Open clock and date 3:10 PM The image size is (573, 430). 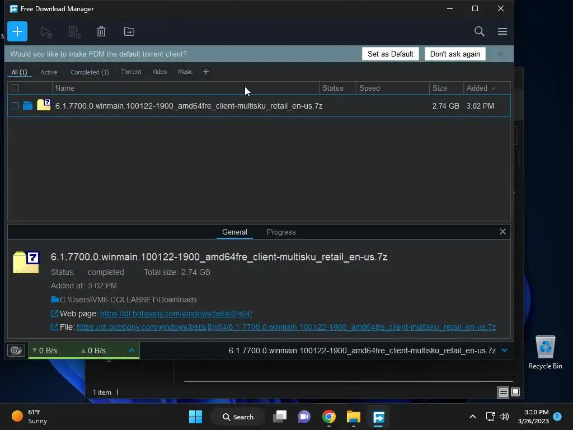tap(533, 417)
